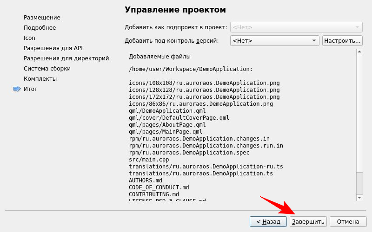Select the Разрешения для API step

click(53, 48)
